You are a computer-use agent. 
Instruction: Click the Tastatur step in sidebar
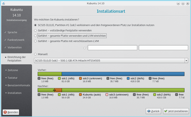pyautogui.click(x=12, y=78)
